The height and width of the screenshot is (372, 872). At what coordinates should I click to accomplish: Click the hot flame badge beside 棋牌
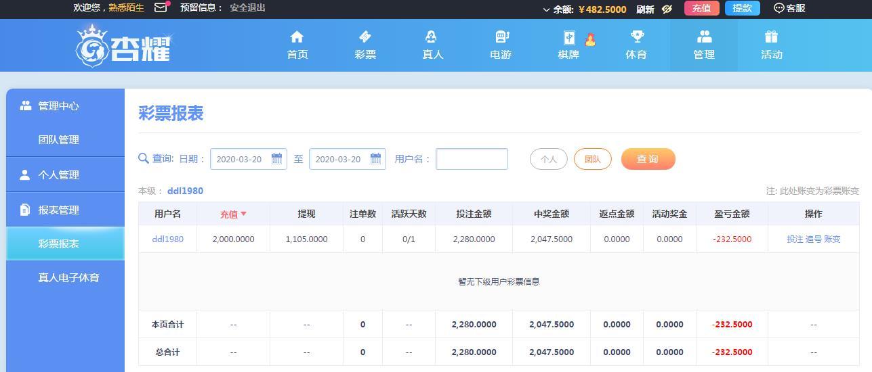pos(590,39)
